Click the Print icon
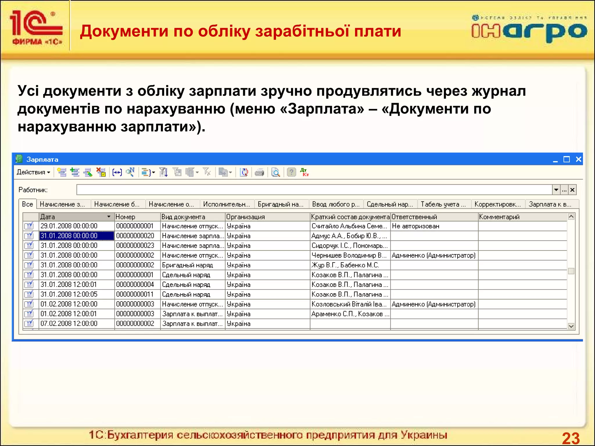Screen dimensions: 595x446 tap(259, 172)
